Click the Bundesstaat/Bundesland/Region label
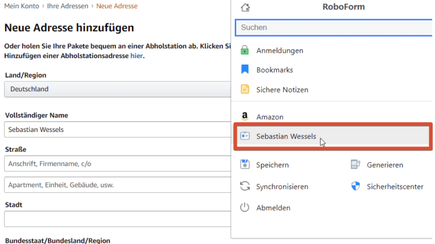The width and height of the screenshot is (435, 244). tap(58, 241)
